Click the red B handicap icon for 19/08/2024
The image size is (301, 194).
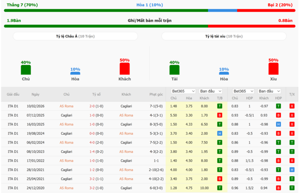(x=278, y=133)
